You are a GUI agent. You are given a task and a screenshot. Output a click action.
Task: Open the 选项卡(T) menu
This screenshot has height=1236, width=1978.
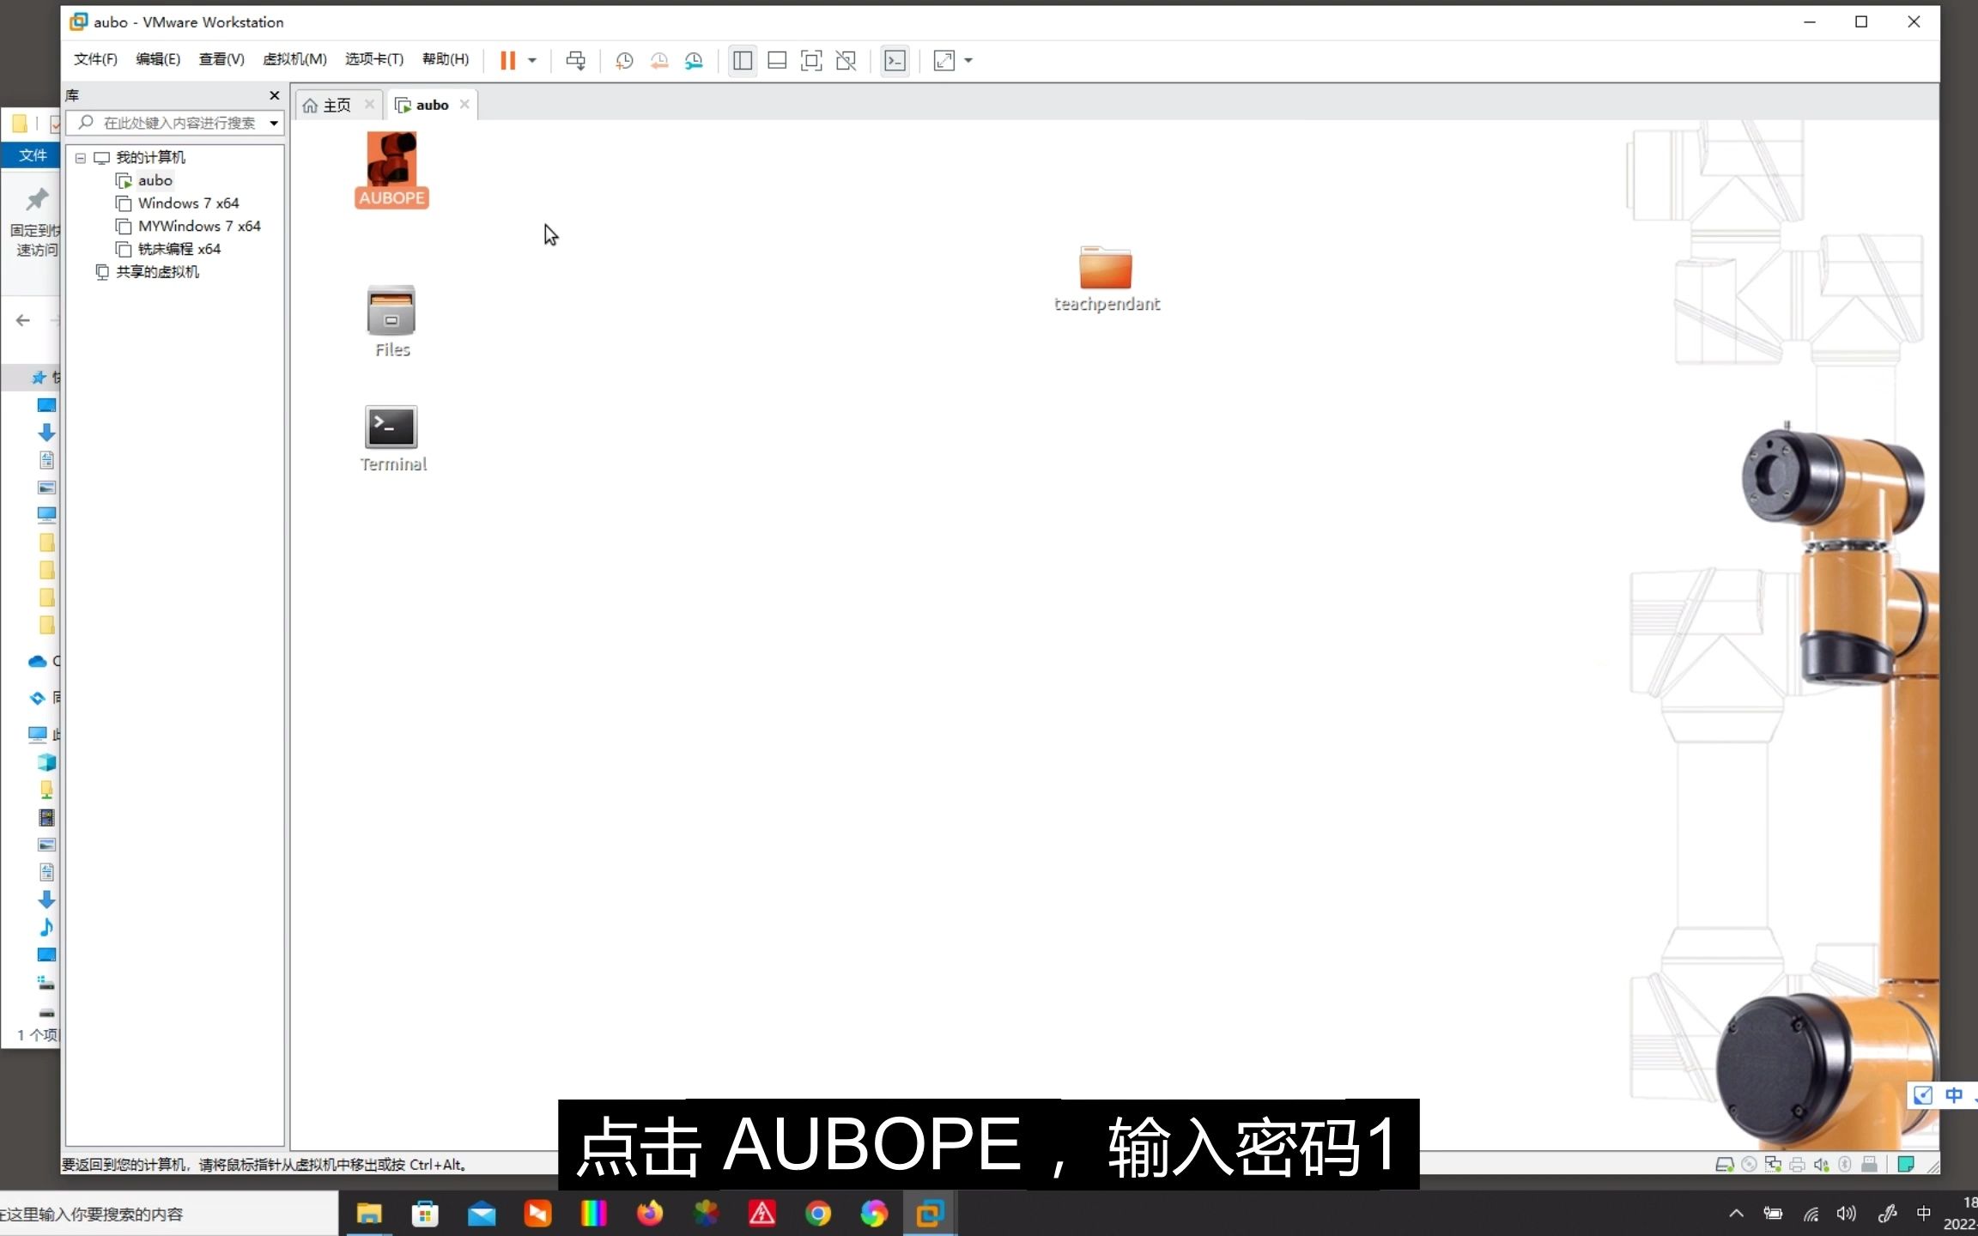click(x=374, y=59)
